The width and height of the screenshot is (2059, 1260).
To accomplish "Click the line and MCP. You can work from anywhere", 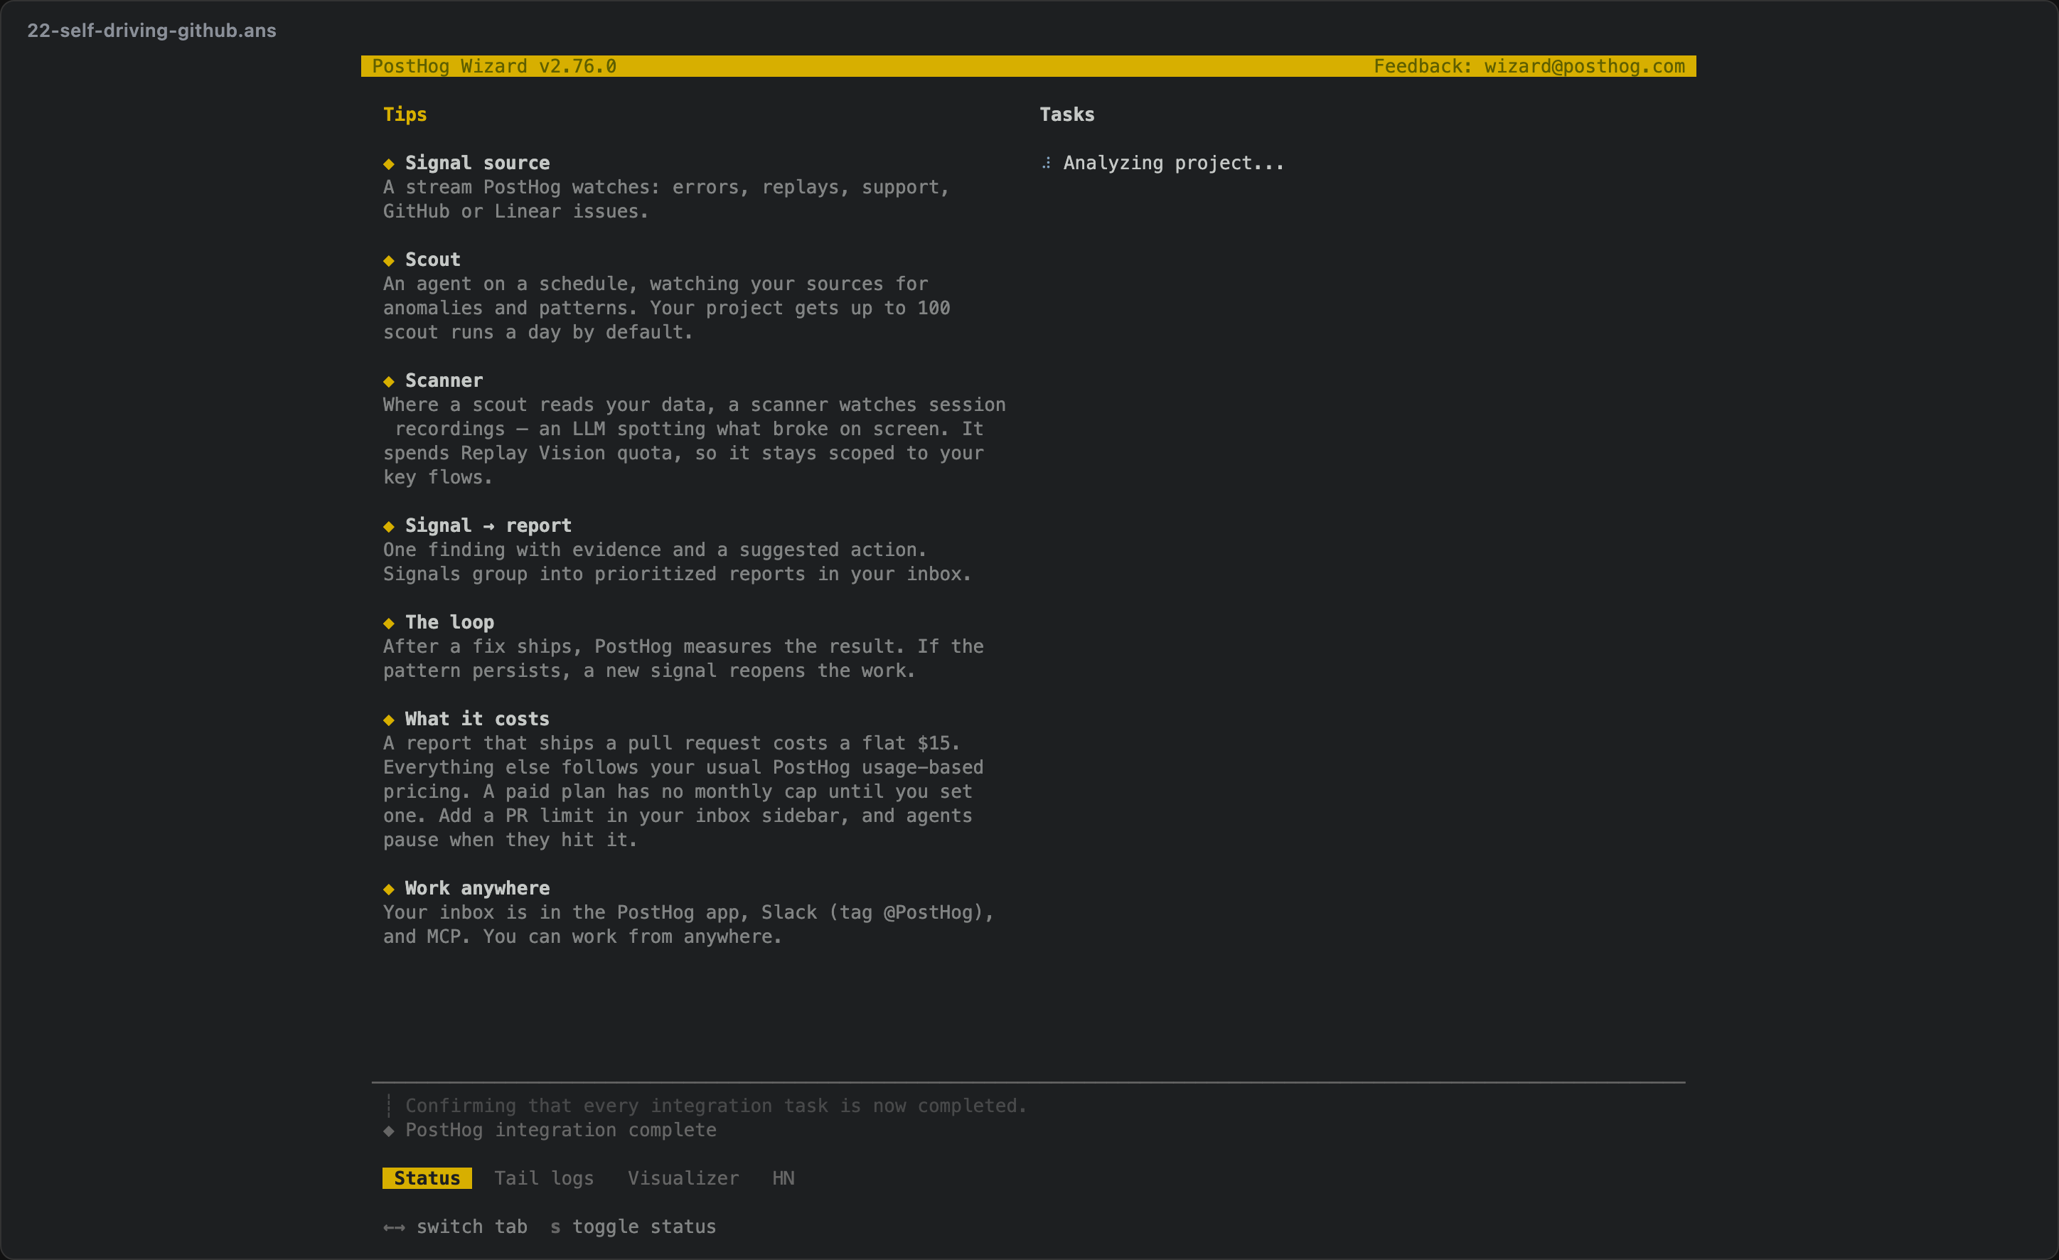I will click(582, 937).
